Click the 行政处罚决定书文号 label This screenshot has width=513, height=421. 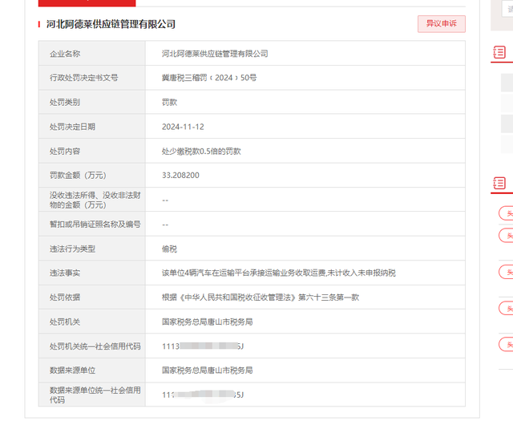point(83,78)
